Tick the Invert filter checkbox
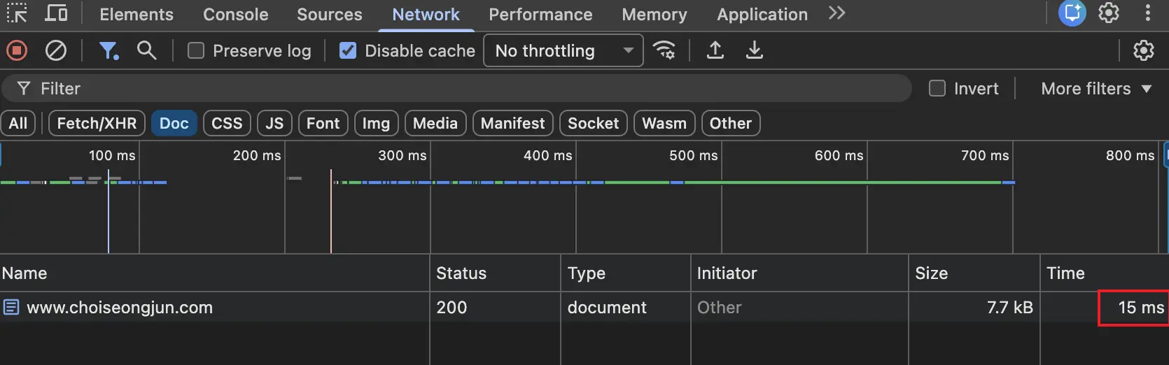The image size is (1169, 365). tap(937, 89)
